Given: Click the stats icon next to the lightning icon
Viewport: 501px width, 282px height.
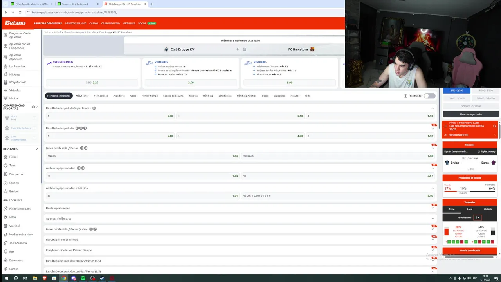Looking at the screenshot, I should coord(245,49).
